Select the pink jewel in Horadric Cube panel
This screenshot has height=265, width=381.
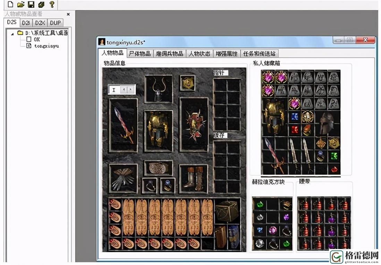coord(273,230)
